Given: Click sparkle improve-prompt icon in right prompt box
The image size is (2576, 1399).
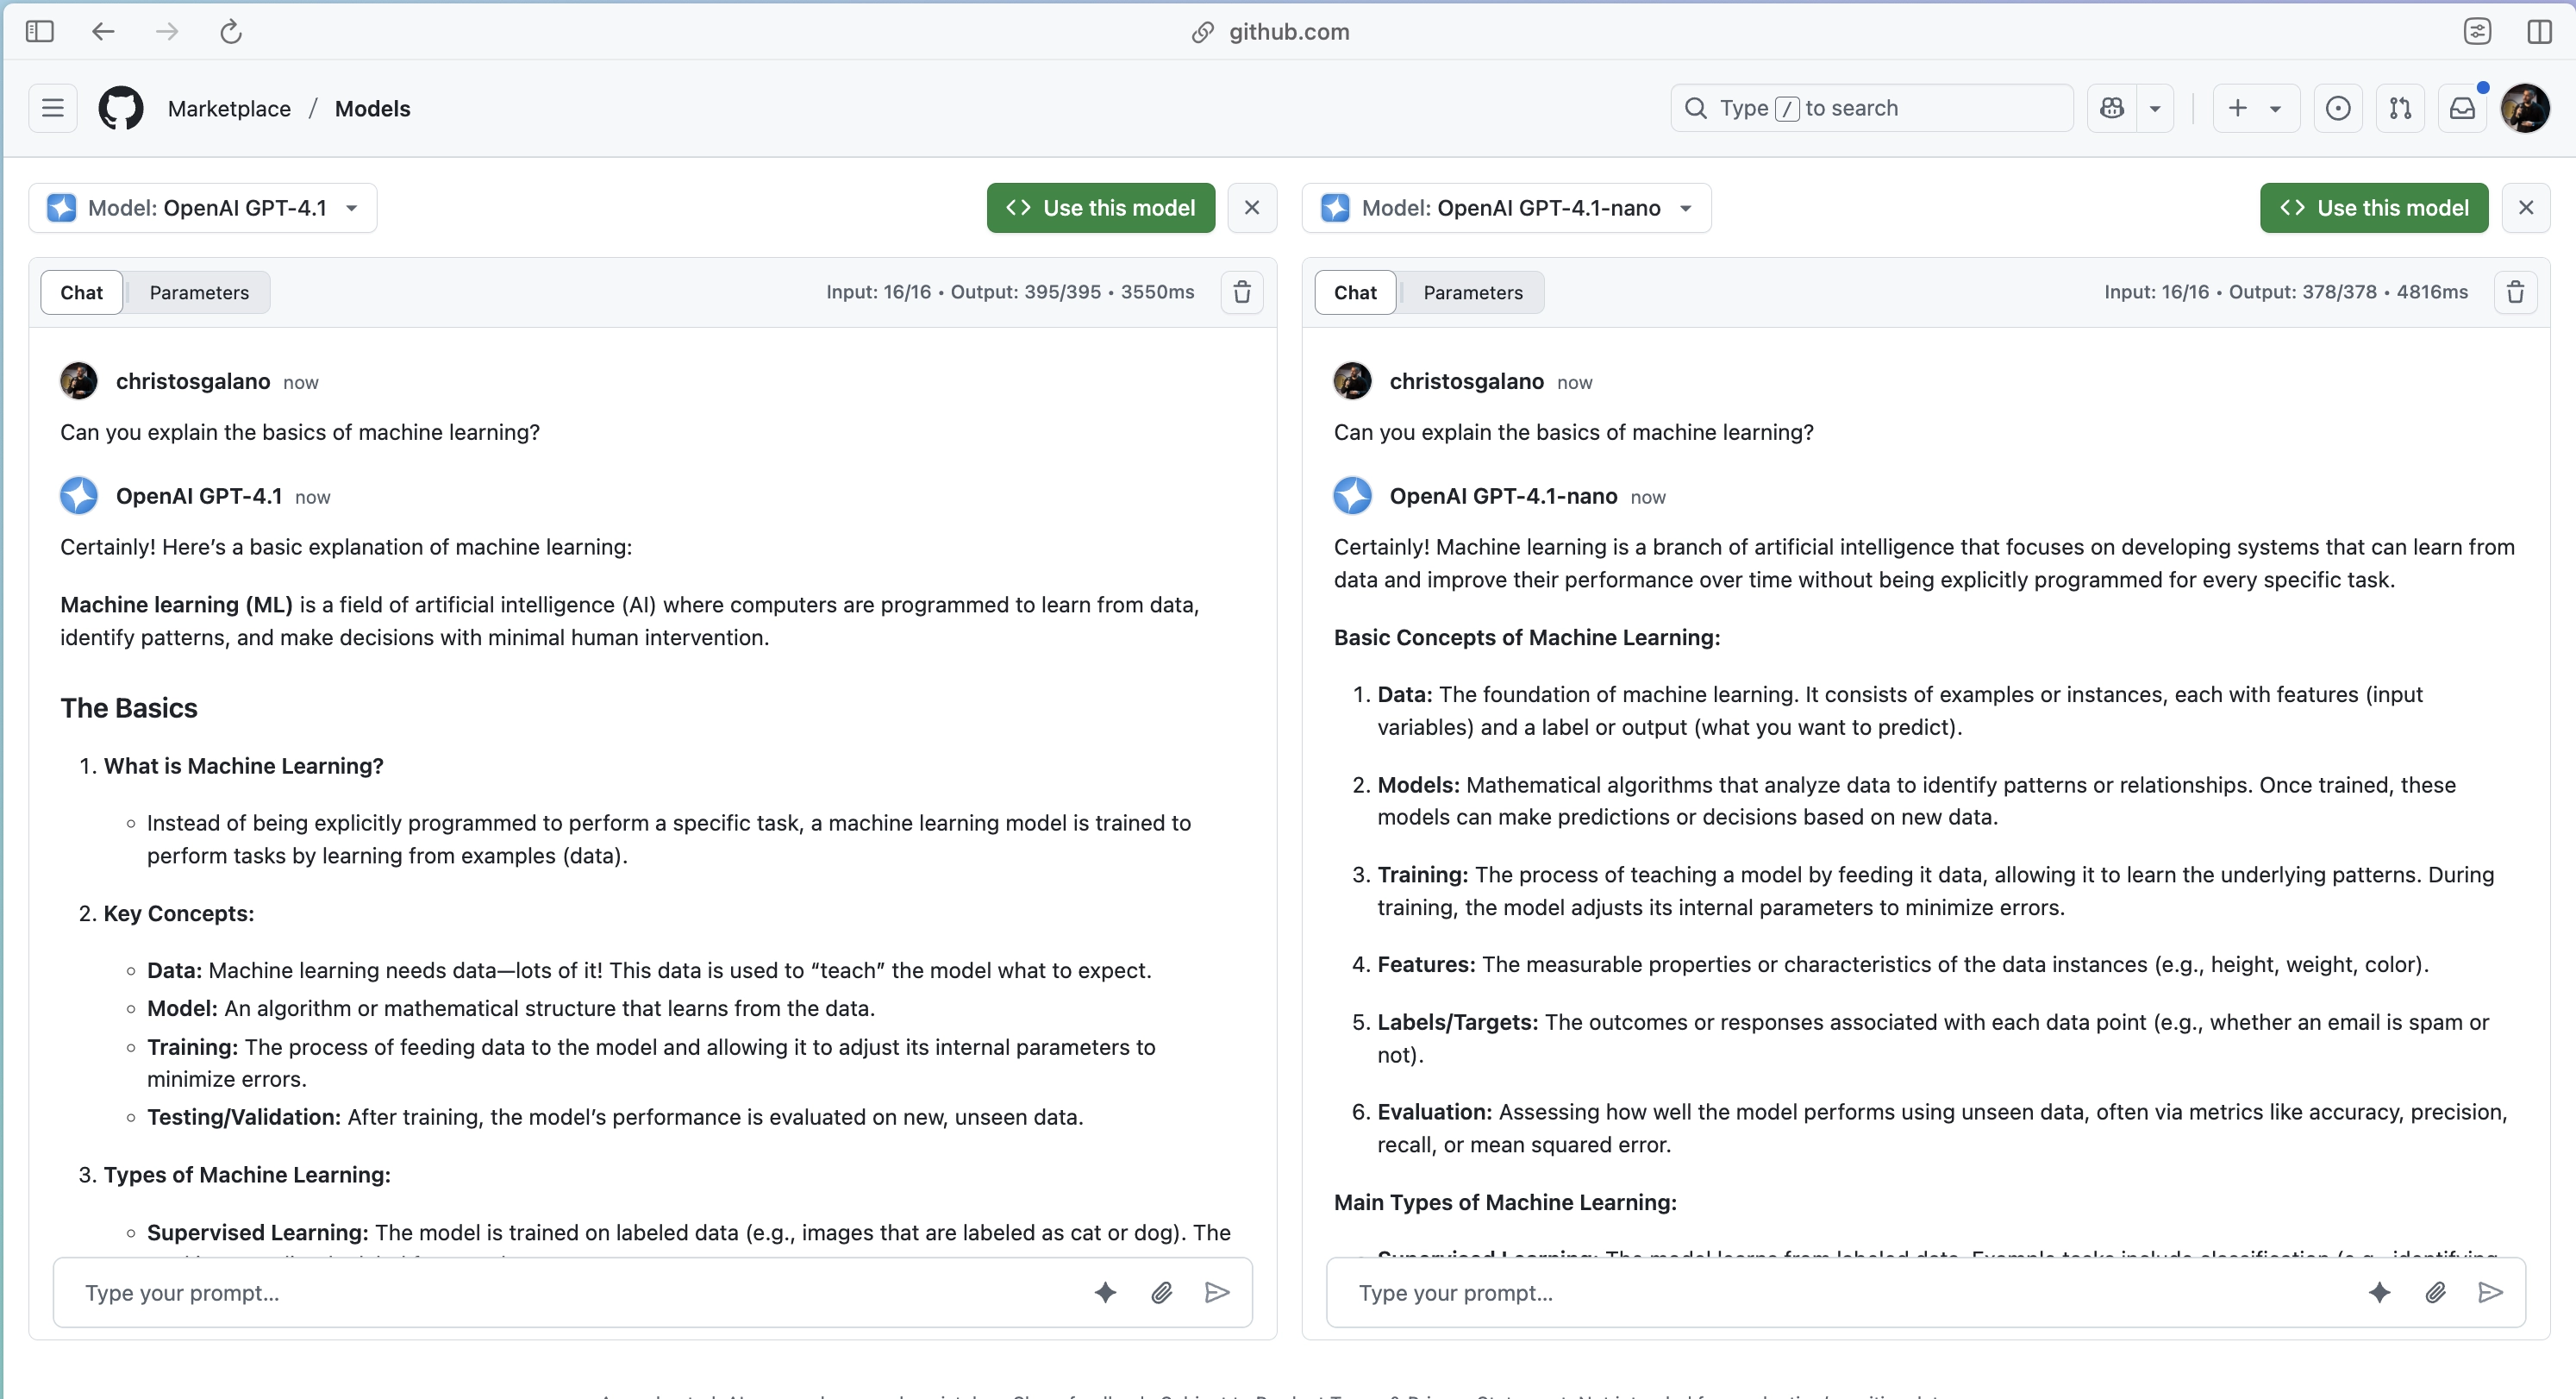Looking at the screenshot, I should (x=2379, y=1293).
